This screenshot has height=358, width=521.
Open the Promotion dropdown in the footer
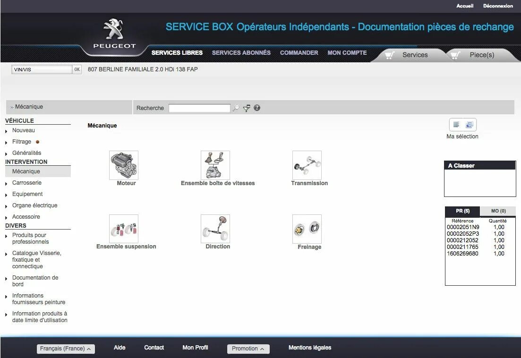(x=248, y=349)
